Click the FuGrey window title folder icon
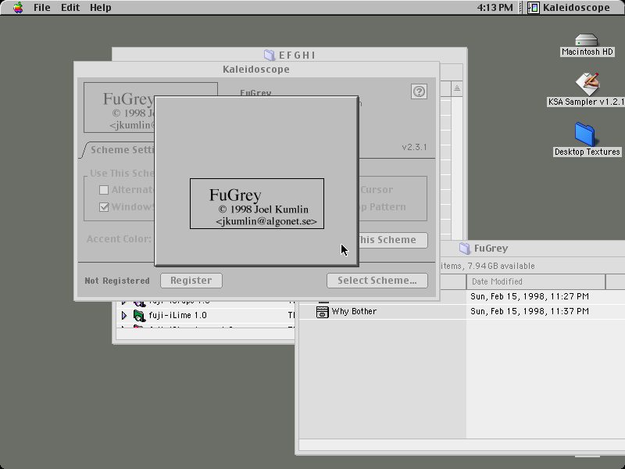 pyautogui.click(x=465, y=248)
